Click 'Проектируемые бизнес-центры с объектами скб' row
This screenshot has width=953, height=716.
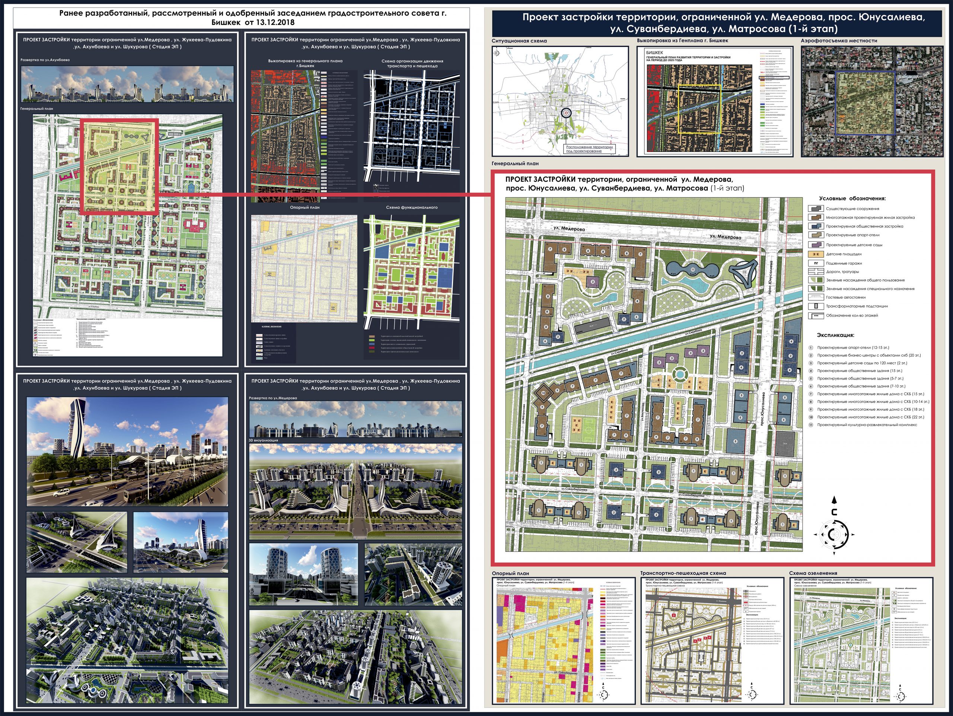click(x=869, y=355)
